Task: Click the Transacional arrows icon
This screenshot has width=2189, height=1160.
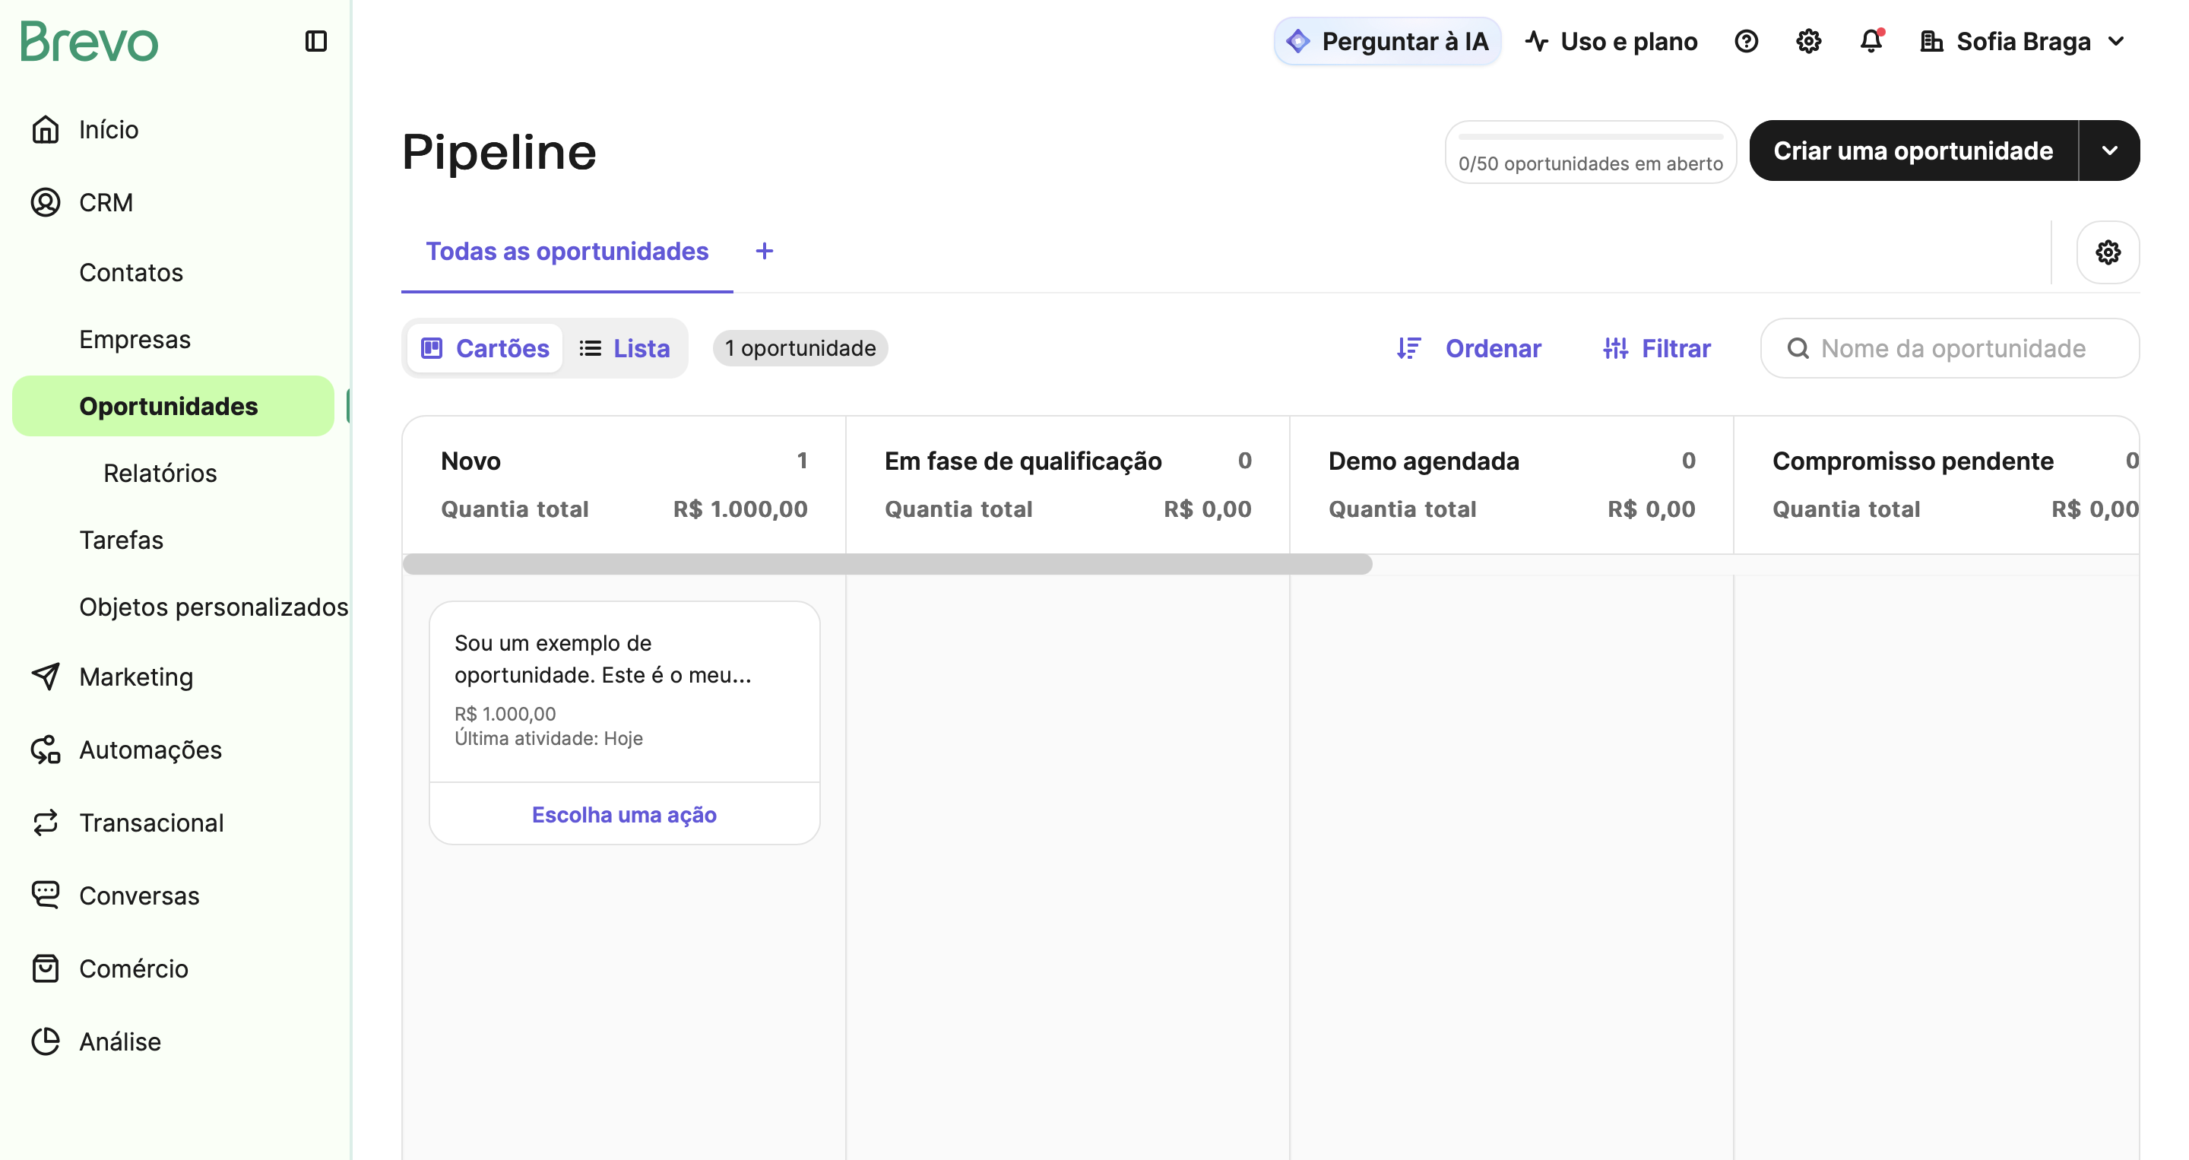Action: tap(46, 822)
